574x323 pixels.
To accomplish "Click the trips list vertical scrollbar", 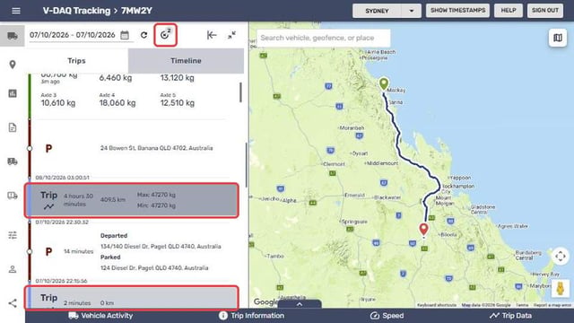I will [x=240, y=92].
